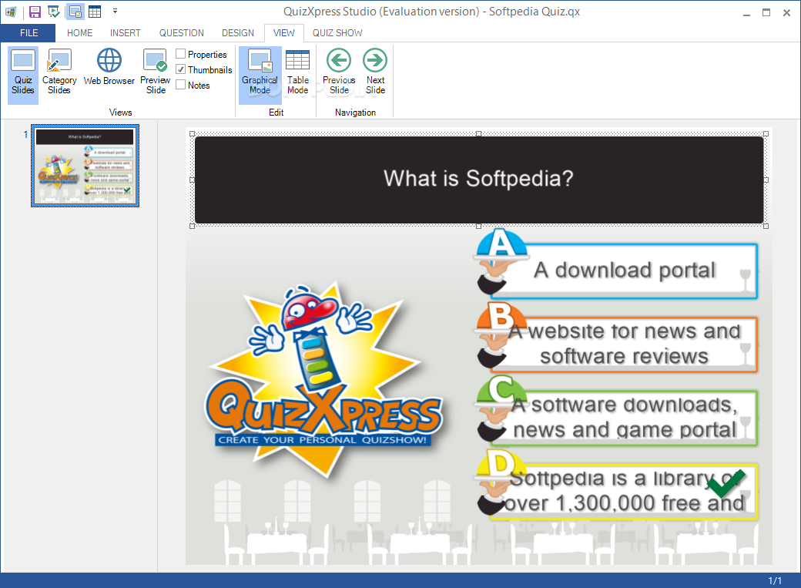Click the QuizXpress app icon in the title bar
Viewport: 801px width, 588px height.
pos(11,12)
